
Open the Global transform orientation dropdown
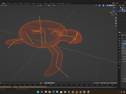pyautogui.click(x=41, y=5)
